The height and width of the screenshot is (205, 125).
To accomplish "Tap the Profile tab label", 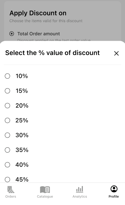I will [x=114, y=196].
